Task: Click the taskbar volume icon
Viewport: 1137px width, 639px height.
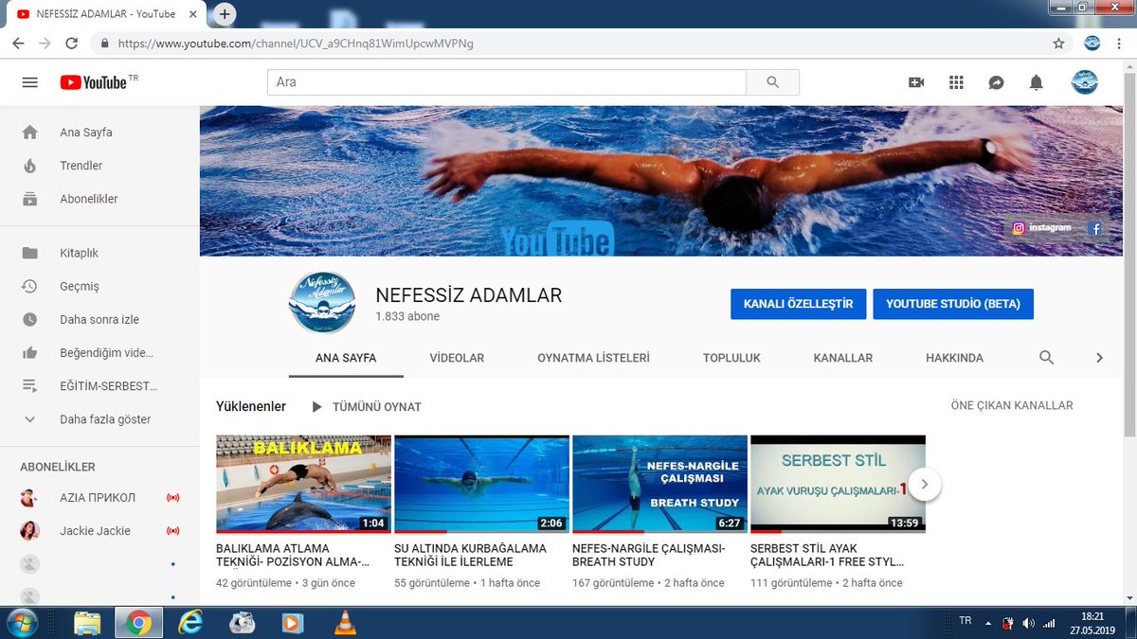Action: [x=1029, y=623]
